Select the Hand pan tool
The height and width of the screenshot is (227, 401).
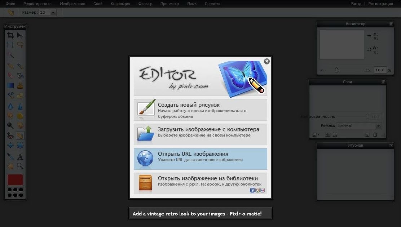tap(10, 166)
